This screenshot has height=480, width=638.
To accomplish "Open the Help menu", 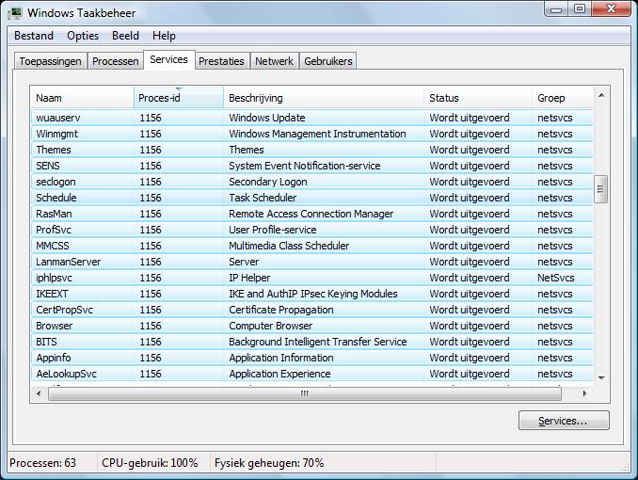I will click(164, 36).
